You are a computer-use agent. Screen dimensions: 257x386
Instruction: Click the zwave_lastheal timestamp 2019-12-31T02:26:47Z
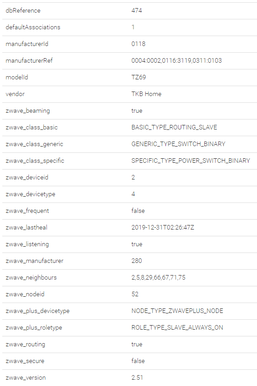point(163,227)
